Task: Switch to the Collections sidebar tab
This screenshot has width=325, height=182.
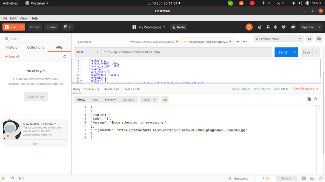Action: pos(36,47)
